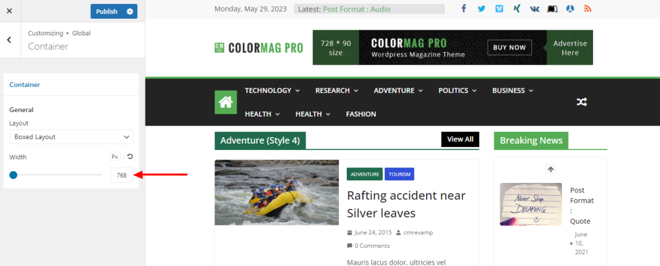The height and width of the screenshot is (266, 660).
Task: Open the Fashion menu item
Action: pos(361,114)
